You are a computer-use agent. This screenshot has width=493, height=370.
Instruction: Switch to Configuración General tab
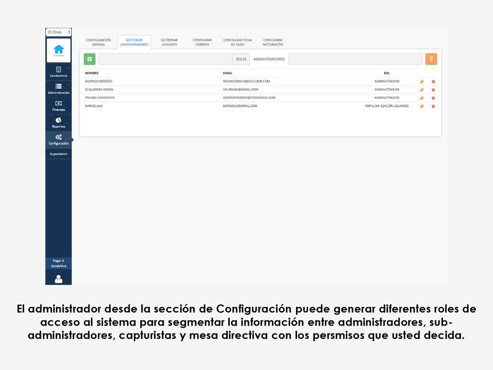pyautogui.click(x=98, y=42)
